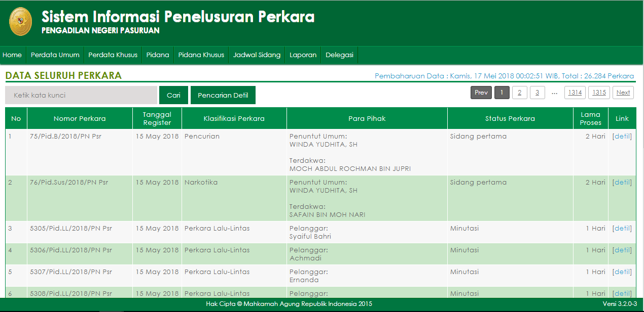
Task: Click Next to view next page
Action: [x=623, y=92]
